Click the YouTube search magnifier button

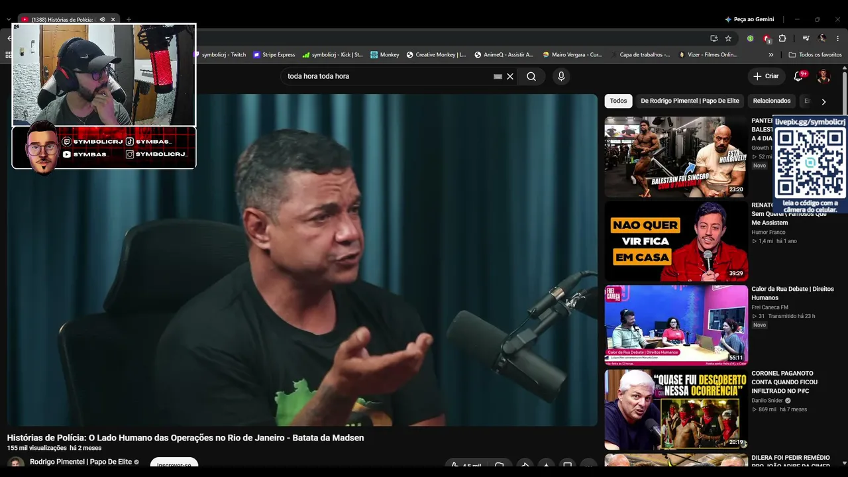(531, 76)
